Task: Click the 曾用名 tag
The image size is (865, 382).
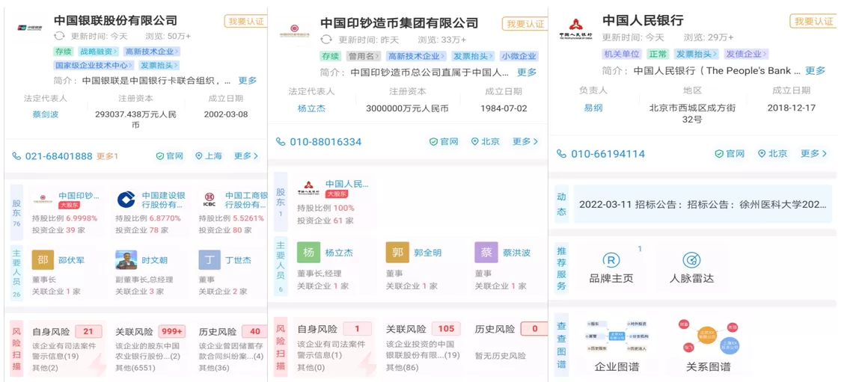Action: pos(364,56)
